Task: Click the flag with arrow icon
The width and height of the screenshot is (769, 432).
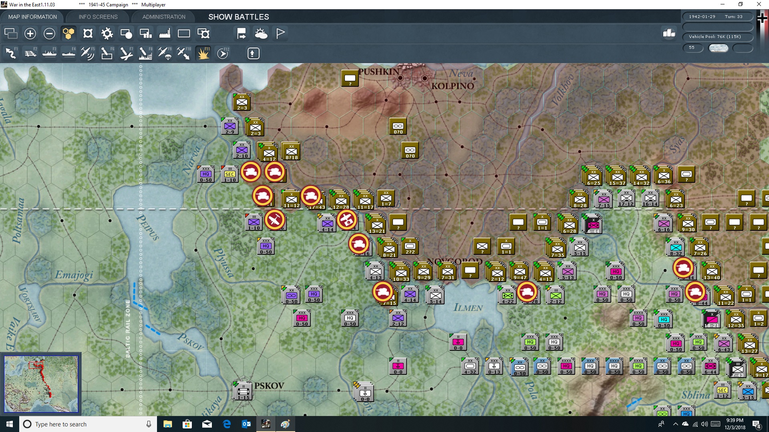Action: [242, 34]
